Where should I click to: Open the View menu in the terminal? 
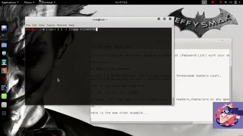coord(42,25)
